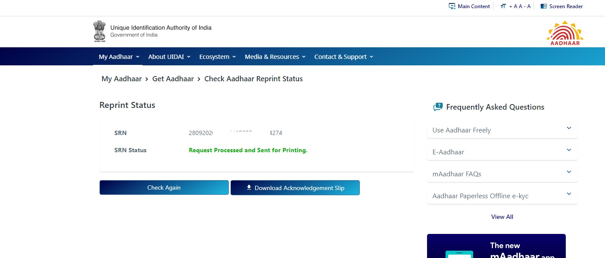Click the Screen Reader icon
The width and height of the screenshot is (605, 258).
click(544, 6)
